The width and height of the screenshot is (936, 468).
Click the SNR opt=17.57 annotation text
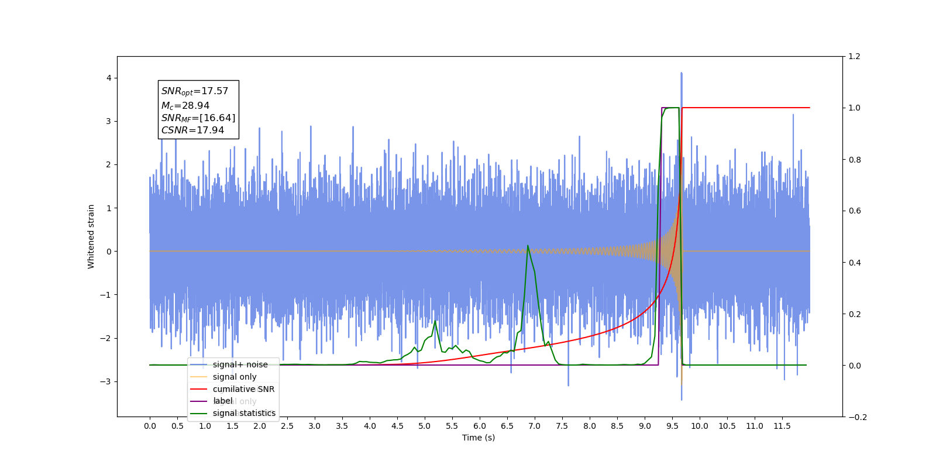tap(195, 91)
